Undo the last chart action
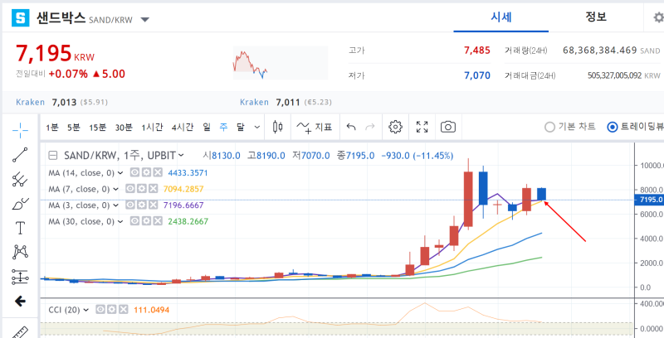Screen dimensions: 664x338 [351, 127]
